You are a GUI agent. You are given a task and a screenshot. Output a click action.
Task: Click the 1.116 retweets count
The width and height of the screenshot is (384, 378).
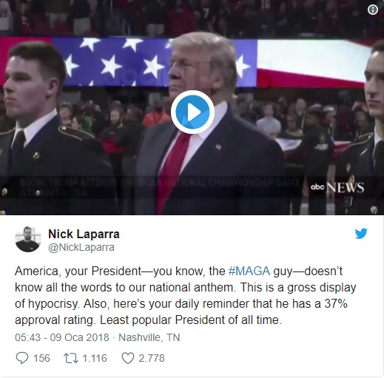tap(95, 358)
